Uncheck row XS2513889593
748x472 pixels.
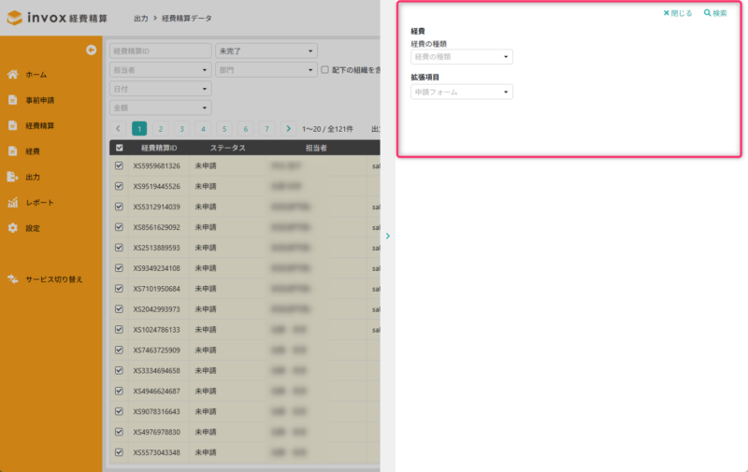pyautogui.click(x=119, y=248)
